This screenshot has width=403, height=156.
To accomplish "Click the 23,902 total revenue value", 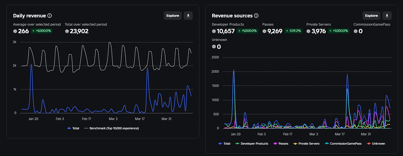I will point(79,31).
